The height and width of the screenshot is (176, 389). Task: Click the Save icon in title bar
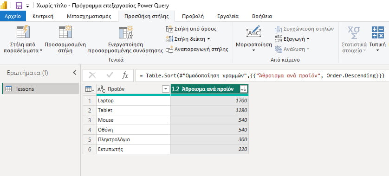[x=19, y=5]
